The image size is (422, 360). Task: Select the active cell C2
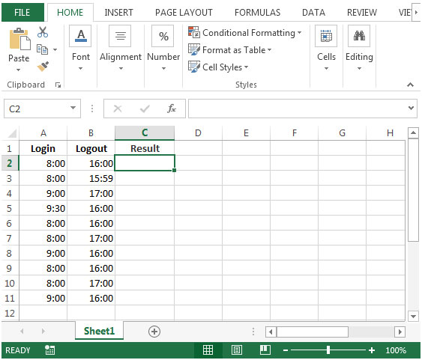145,163
